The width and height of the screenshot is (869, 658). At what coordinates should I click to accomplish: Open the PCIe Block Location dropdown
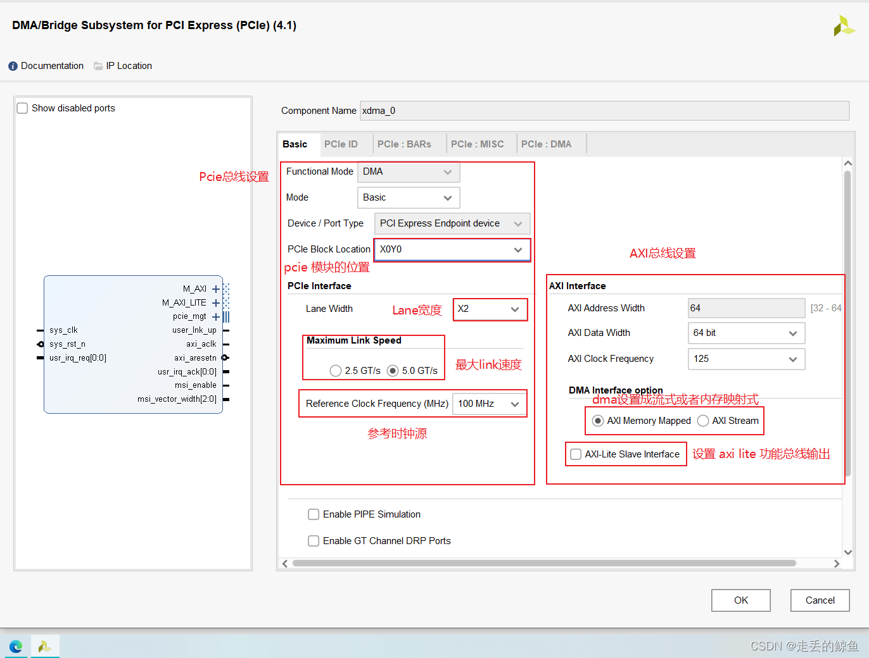(452, 250)
